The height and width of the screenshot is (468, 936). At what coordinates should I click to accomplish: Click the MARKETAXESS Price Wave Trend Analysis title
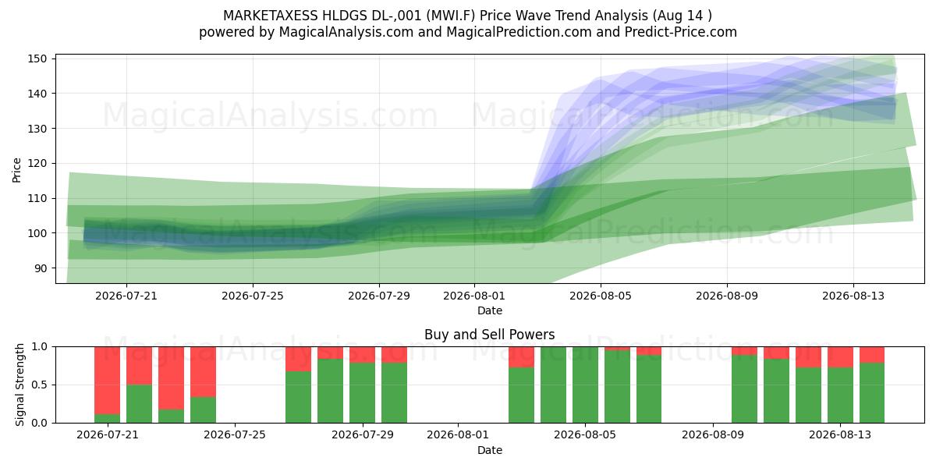tap(468, 16)
